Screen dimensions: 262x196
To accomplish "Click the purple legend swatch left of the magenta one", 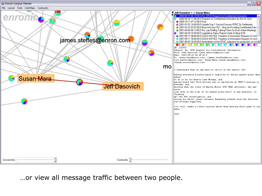I will click(248, 45).
